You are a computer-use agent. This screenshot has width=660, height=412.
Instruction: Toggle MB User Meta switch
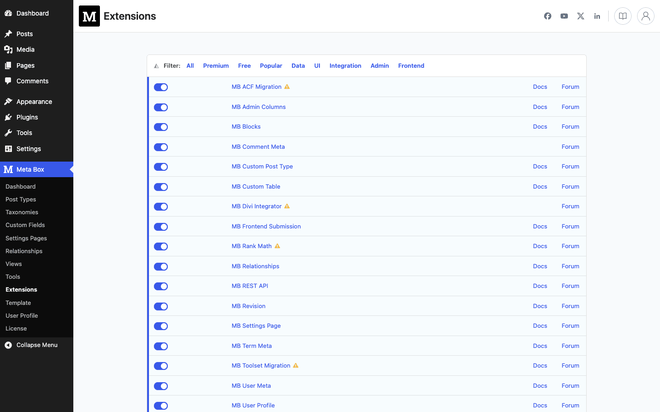tap(161, 386)
